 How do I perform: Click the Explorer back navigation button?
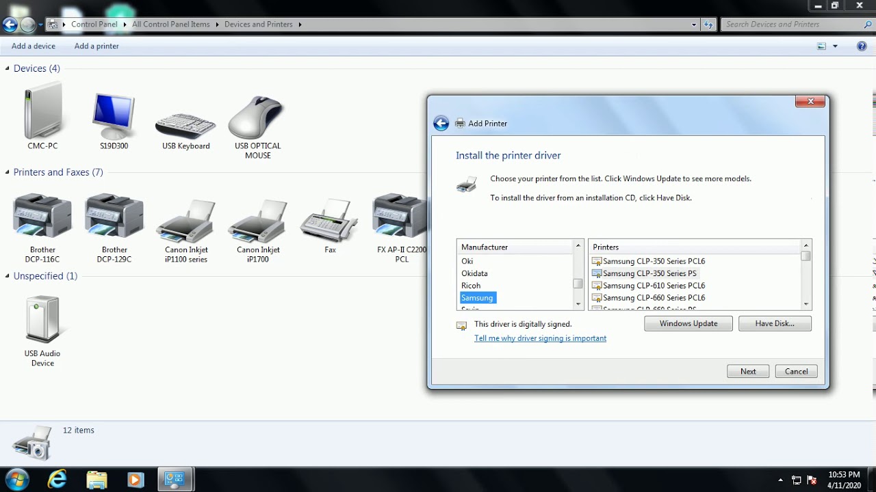pos(10,25)
